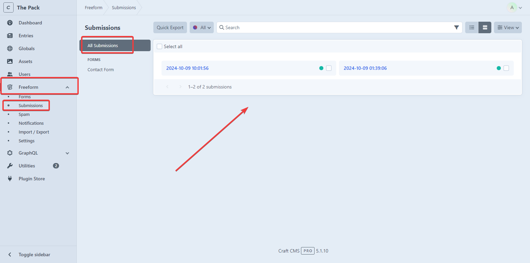The width and height of the screenshot is (530, 263).
Task: Open submission dated 2024-10-09 10:01:56
Action: tap(187, 68)
